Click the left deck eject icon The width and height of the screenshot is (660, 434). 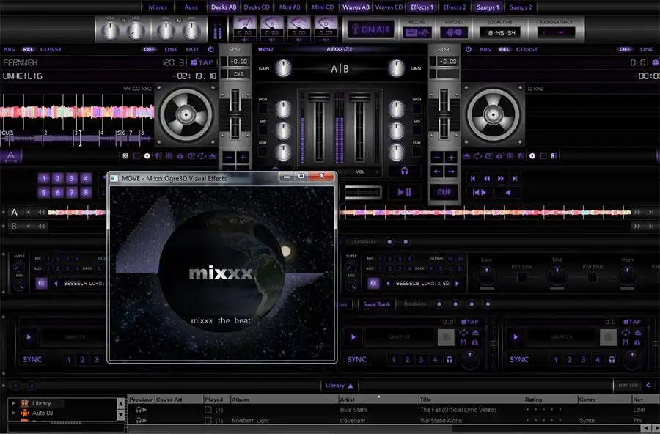click(213, 156)
